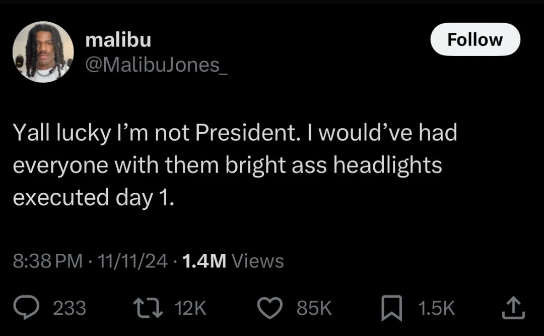The width and height of the screenshot is (544, 336).
Task: Like the tweet with the heart icon
Action: click(x=271, y=308)
